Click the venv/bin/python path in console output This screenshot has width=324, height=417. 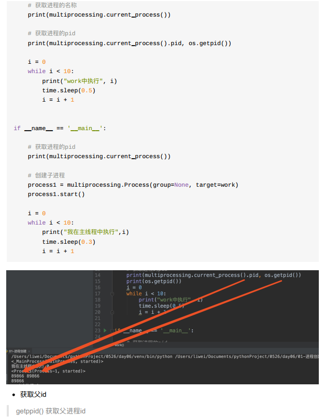click(x=92, y=356)
